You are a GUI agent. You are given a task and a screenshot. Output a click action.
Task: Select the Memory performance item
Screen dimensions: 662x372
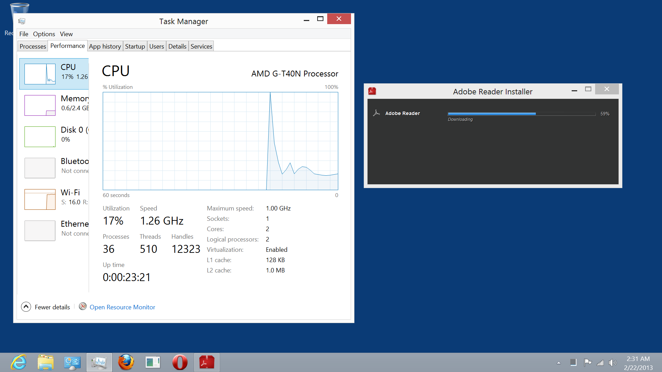[x=54, y=105]
